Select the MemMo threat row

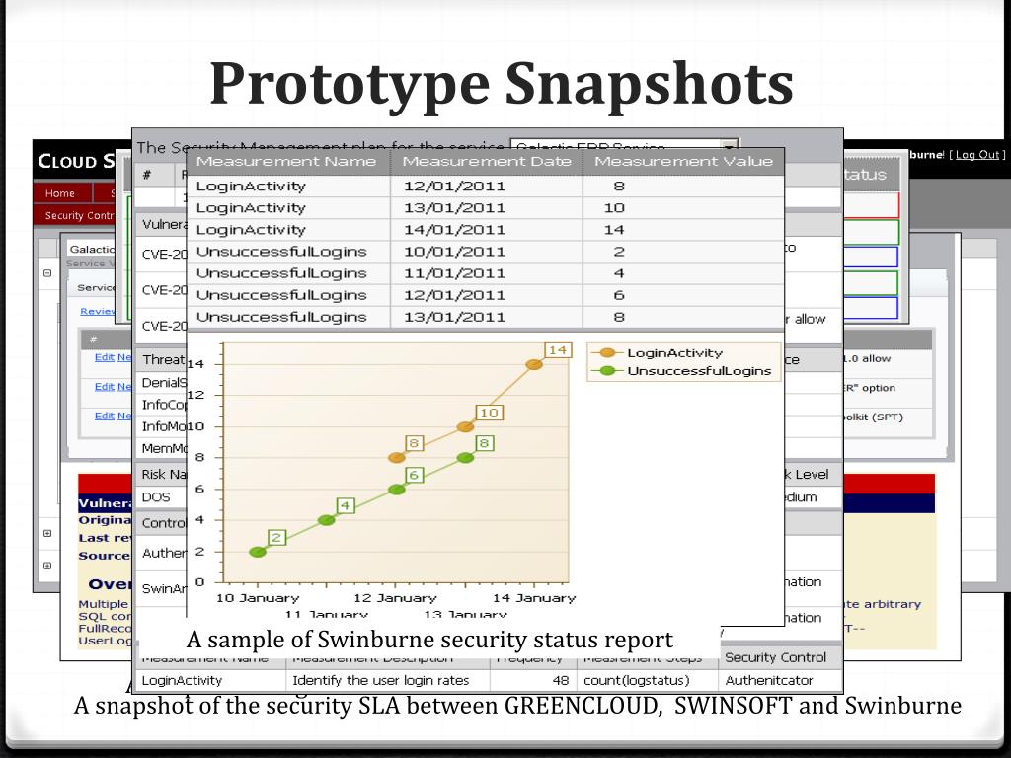coord(163,448)
